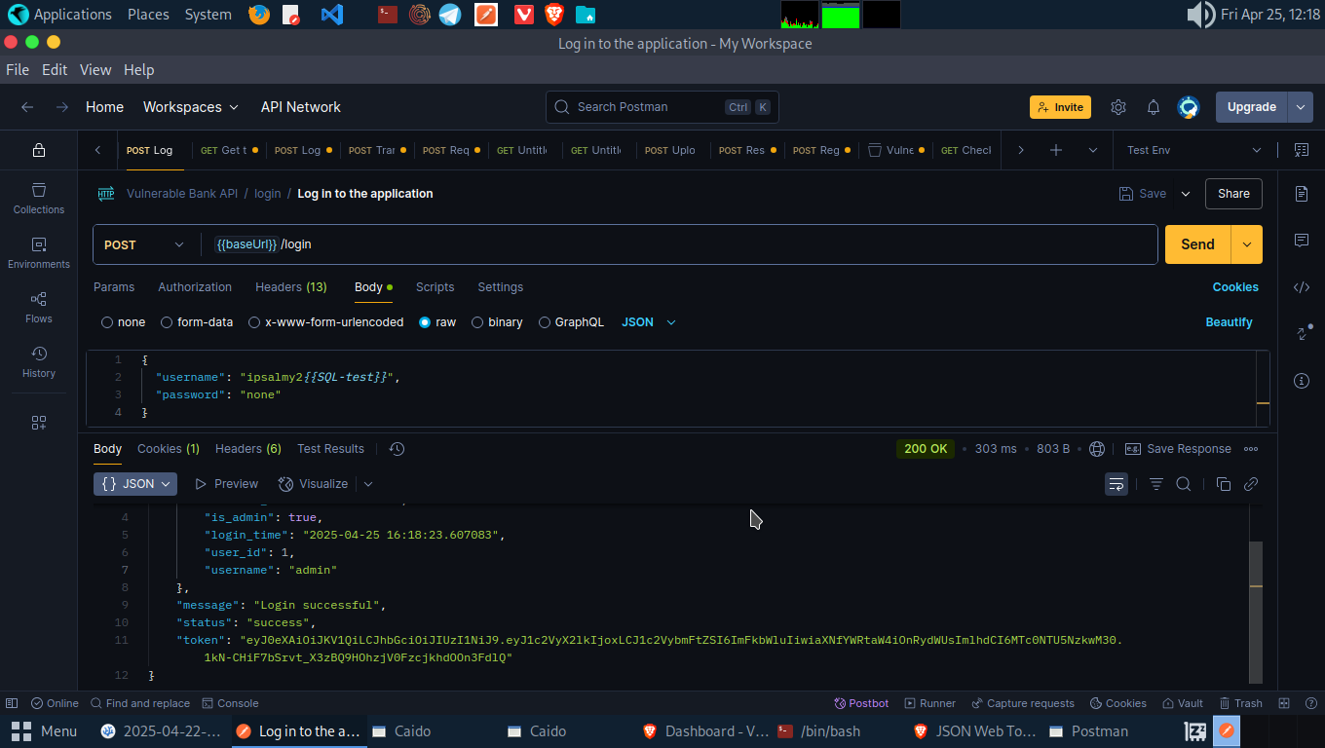Viewport: 1325px width, 748px height.
Task: Open the Upgrade options arrow
Action: pos(1301,107)
